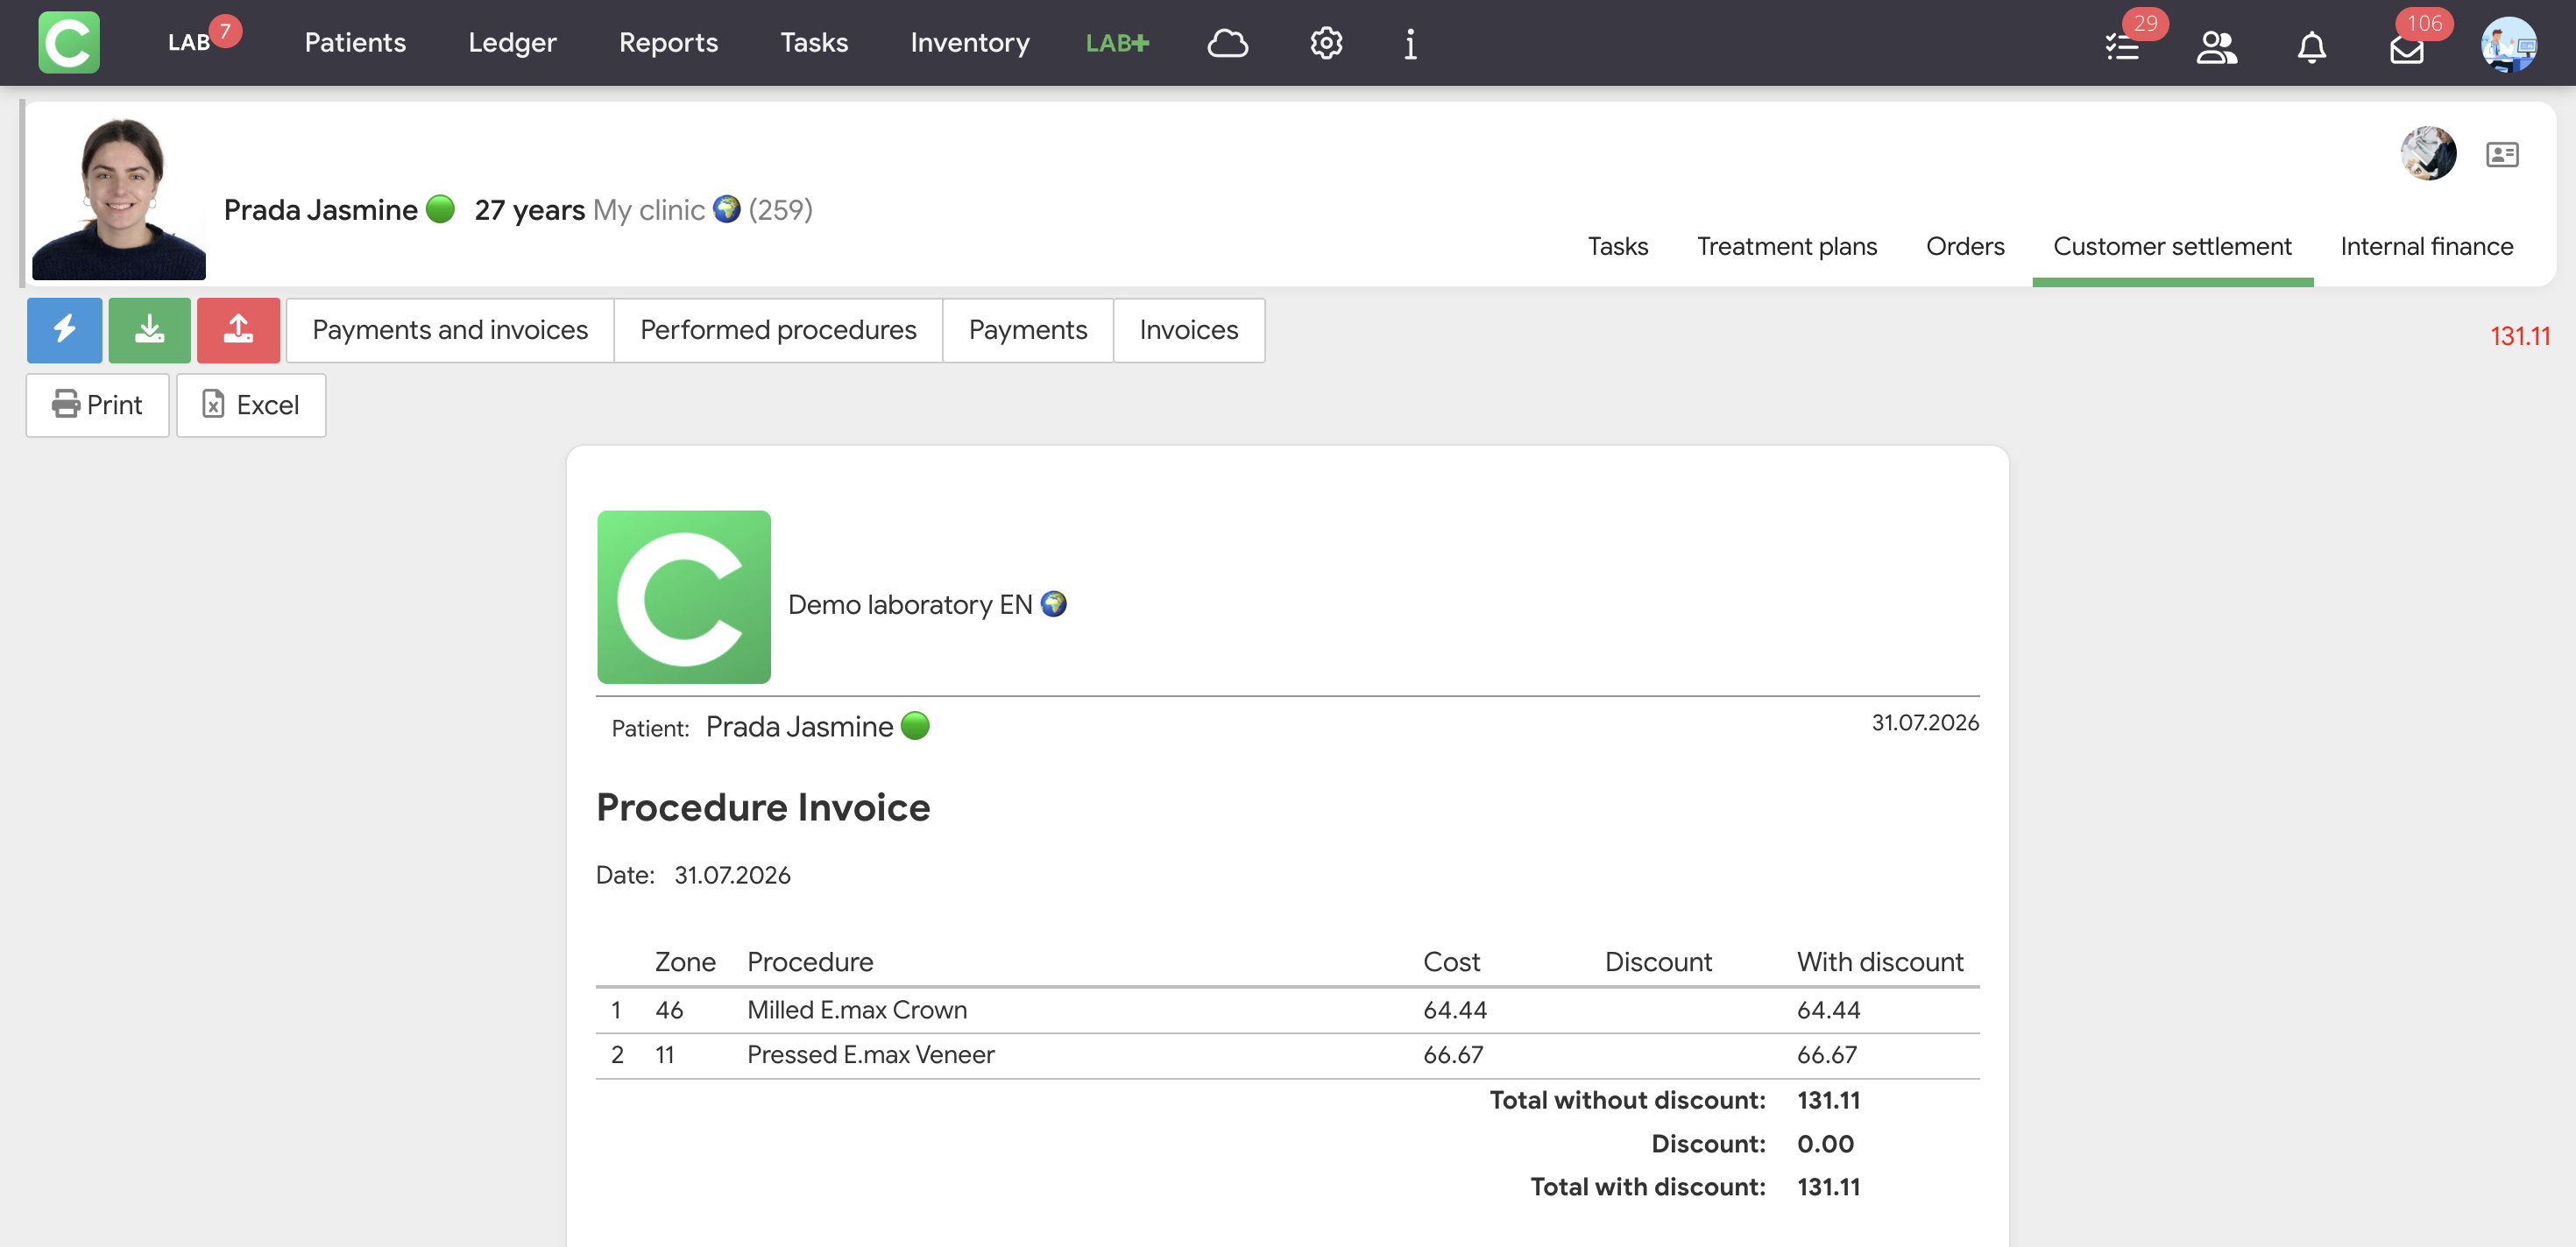Screen dimensions: 2576x1247
Task: Open the Payments view button
Action: (1027, 330)
